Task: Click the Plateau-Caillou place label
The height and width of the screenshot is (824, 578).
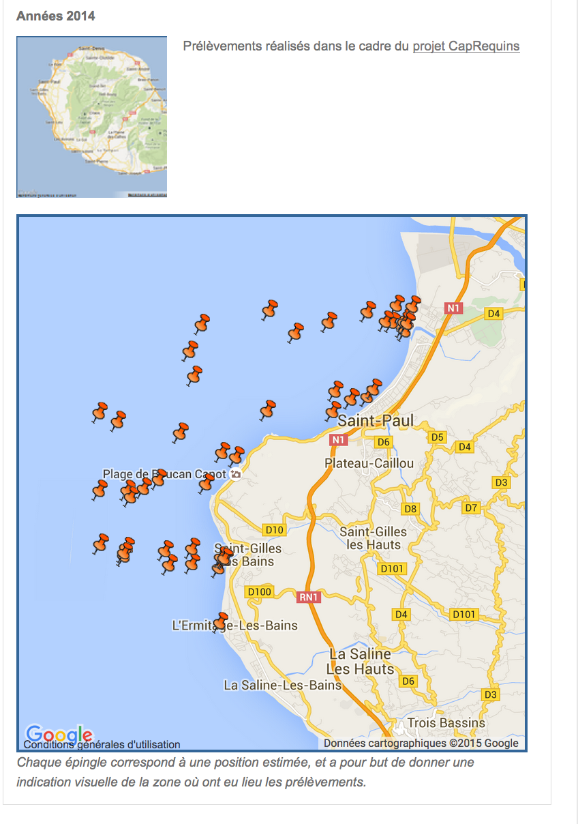Action: (x=369, y=463)
